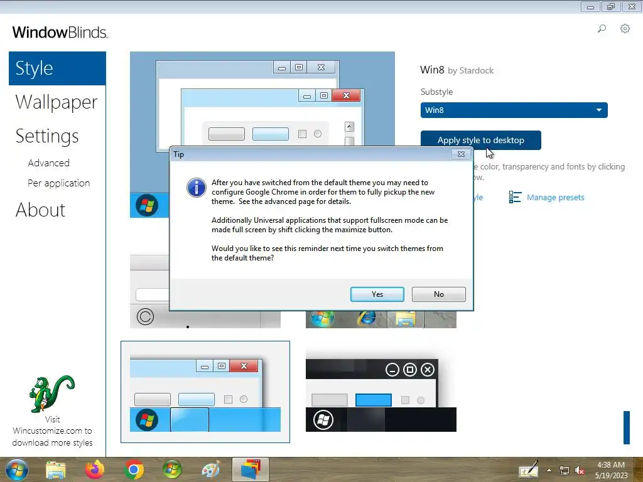Open Paint from the taskbar
The image size is (643, 482).
coord(211,469)
